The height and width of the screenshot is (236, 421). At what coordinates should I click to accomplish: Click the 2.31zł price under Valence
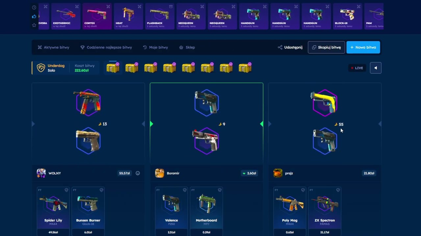[x=171, y=232]
